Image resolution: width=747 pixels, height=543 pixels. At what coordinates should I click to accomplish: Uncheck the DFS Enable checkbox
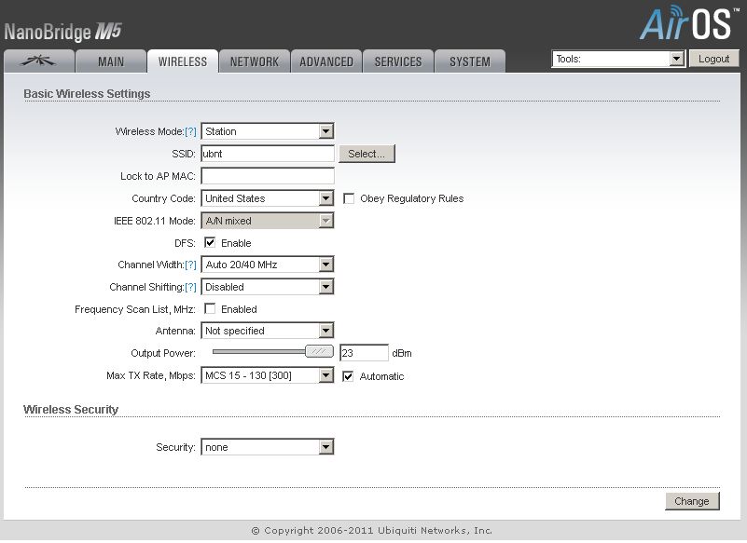(210, 243)
